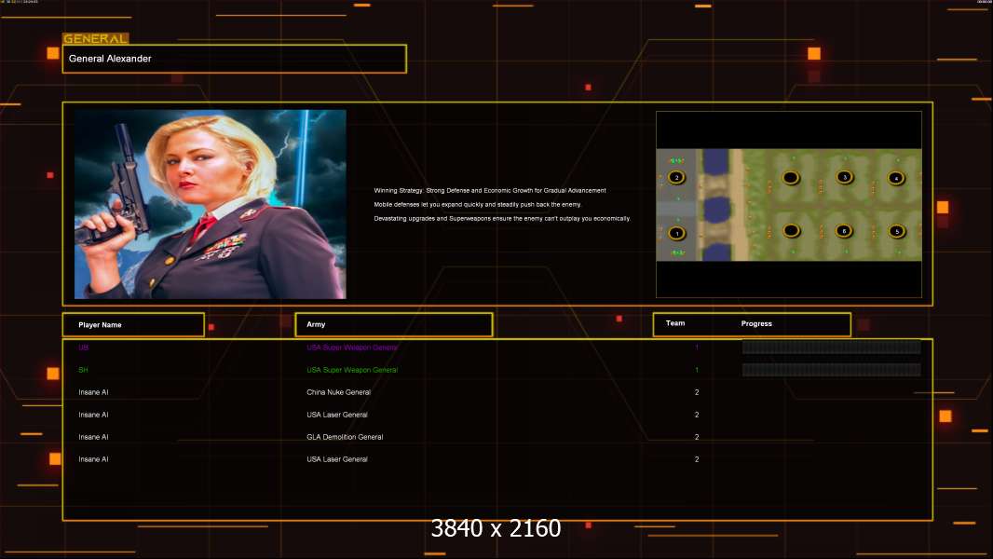The image size is (993, 559).
Task: Select start position marker 4 on map
Action: [896, 178]
